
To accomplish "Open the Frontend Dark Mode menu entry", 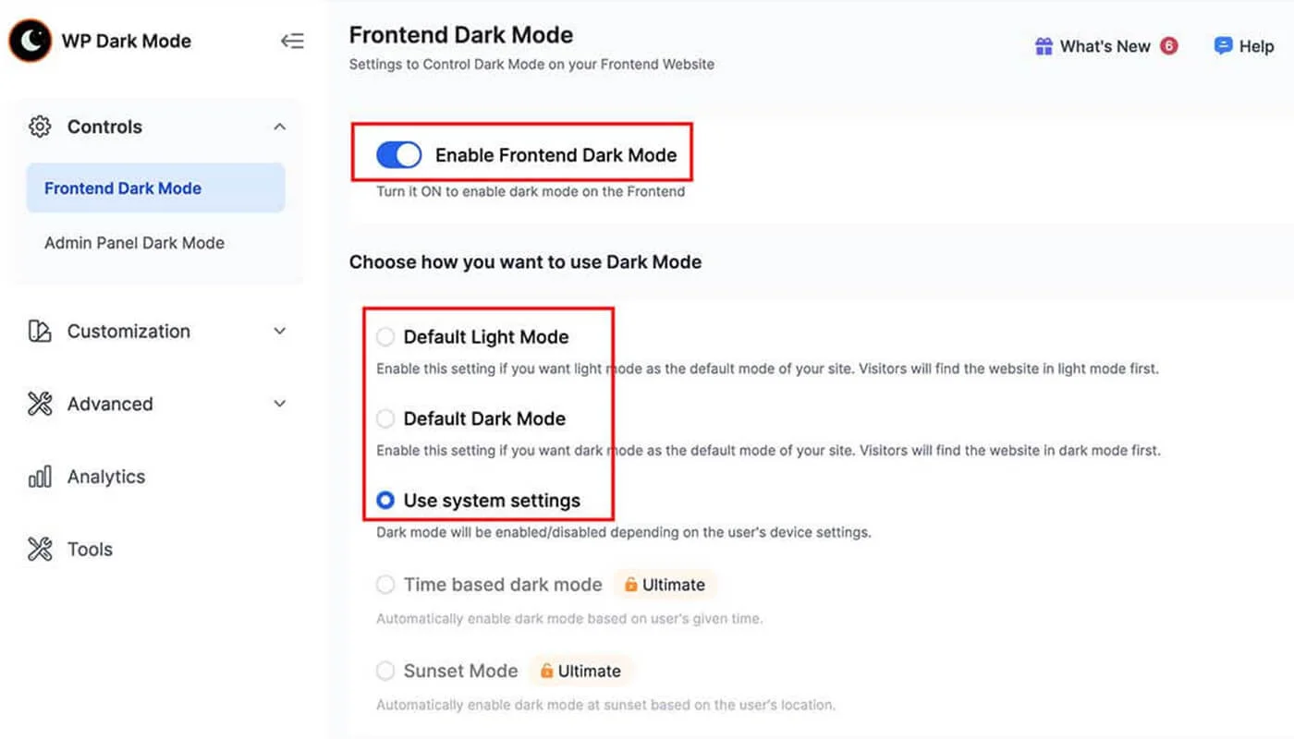I will 123,188.
